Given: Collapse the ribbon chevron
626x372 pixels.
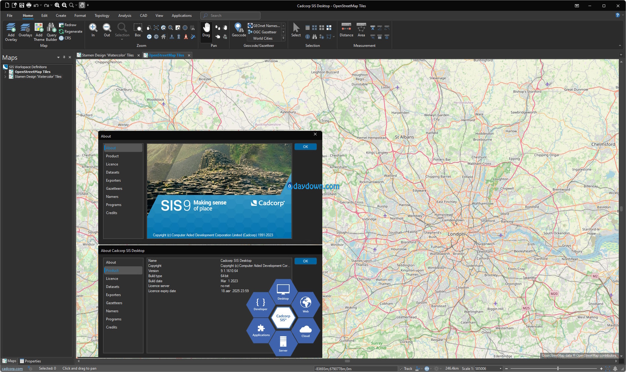Looking at the screenshot, I should (x=620, y=46).
